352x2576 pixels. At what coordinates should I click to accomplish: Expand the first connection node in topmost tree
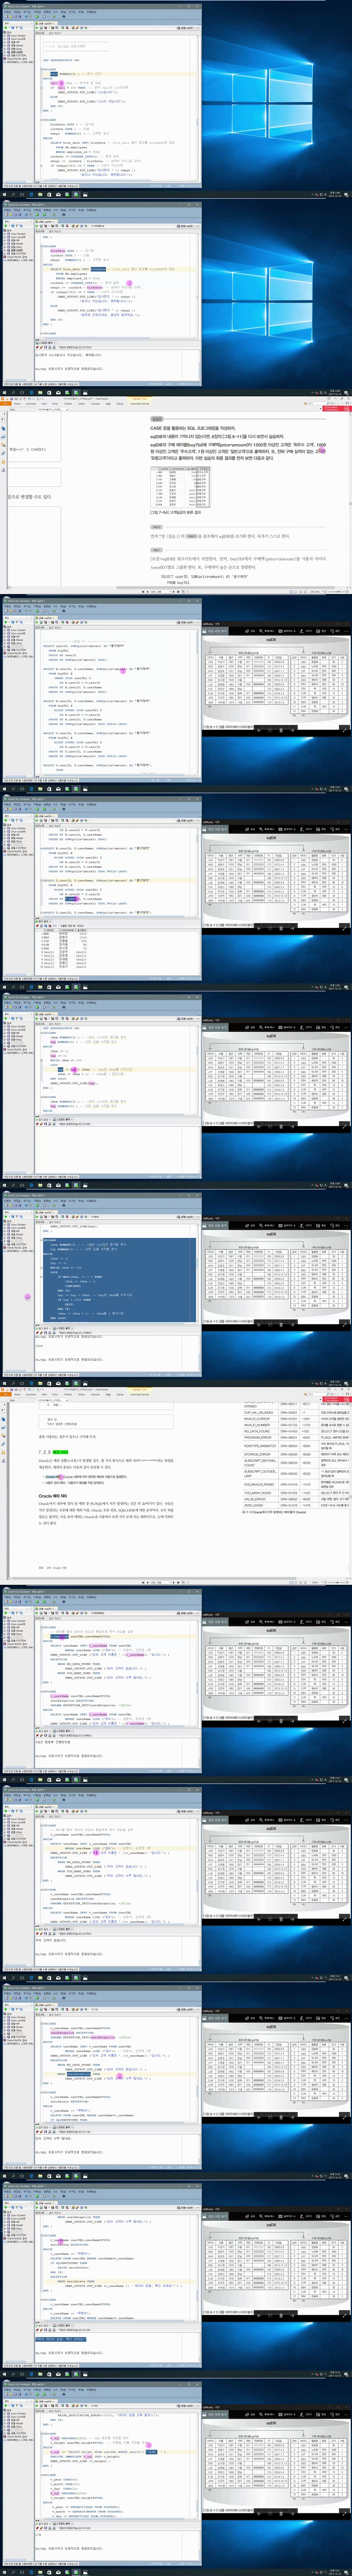(3, 37)
